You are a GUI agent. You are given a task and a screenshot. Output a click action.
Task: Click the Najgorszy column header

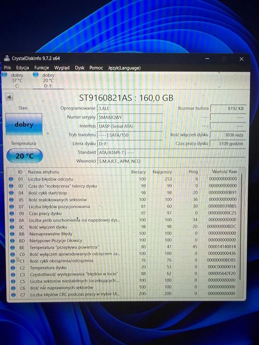tap(162, 172)
